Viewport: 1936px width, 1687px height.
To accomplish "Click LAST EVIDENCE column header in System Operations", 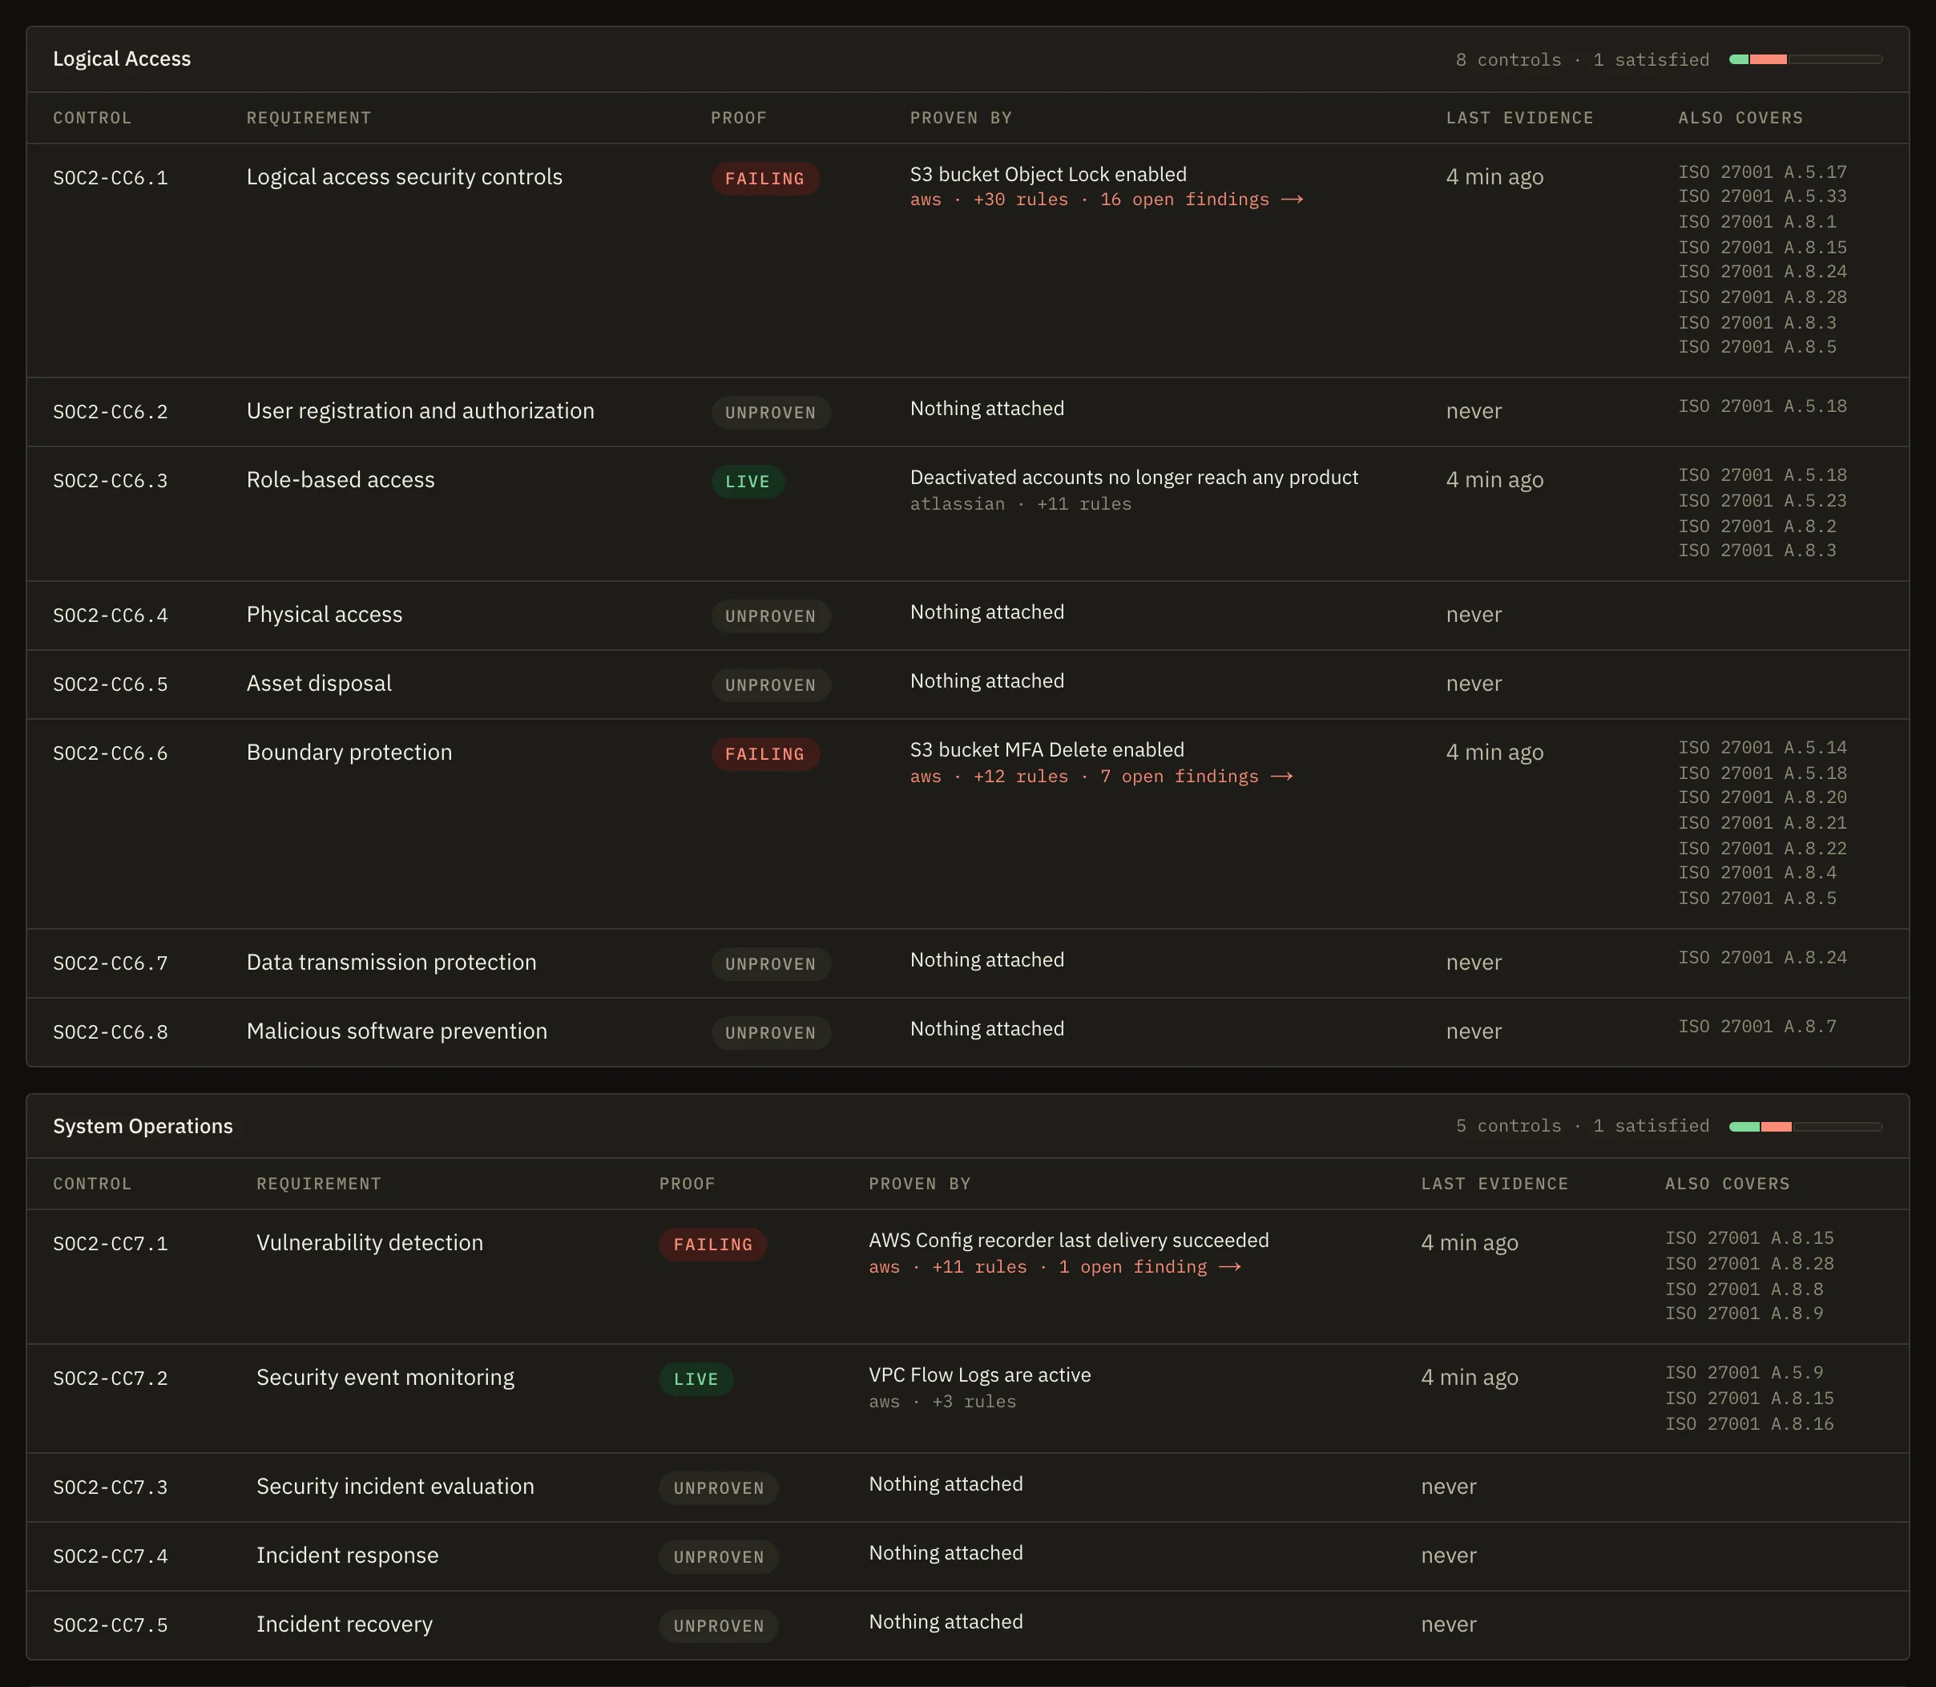I will 1494,1185.
